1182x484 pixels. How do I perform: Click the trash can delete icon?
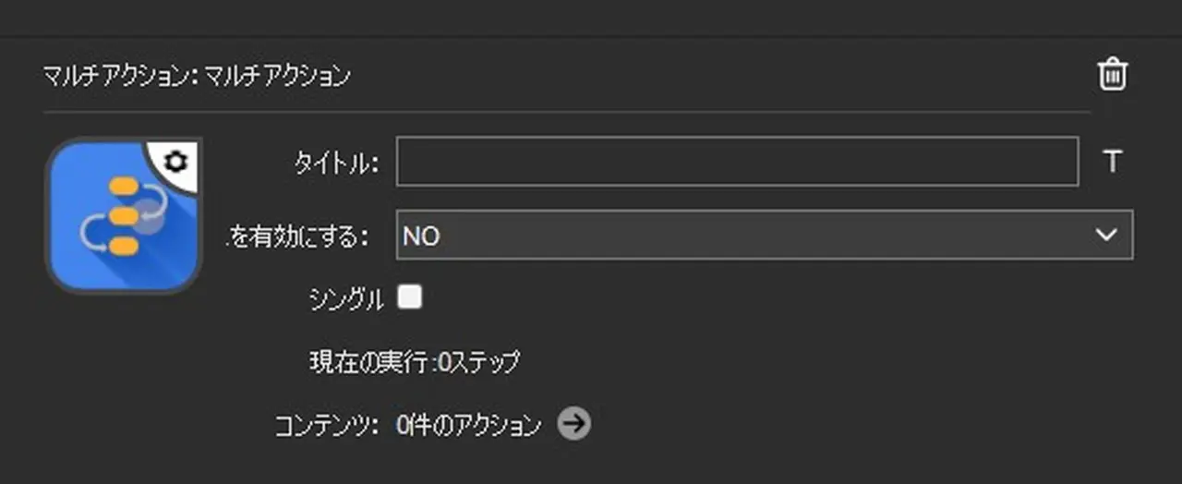(x=1113, y=75)
